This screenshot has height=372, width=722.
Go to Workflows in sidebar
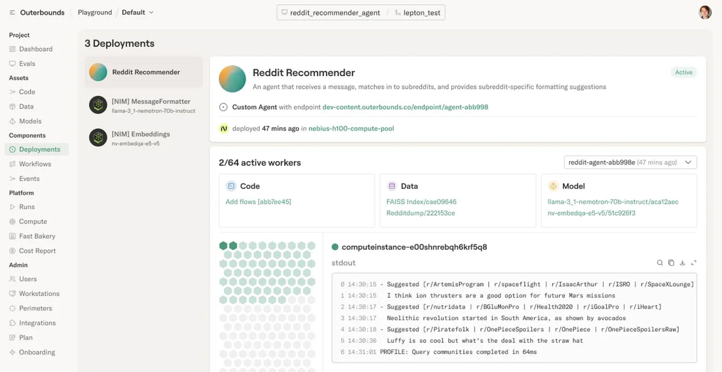point(35,164)
